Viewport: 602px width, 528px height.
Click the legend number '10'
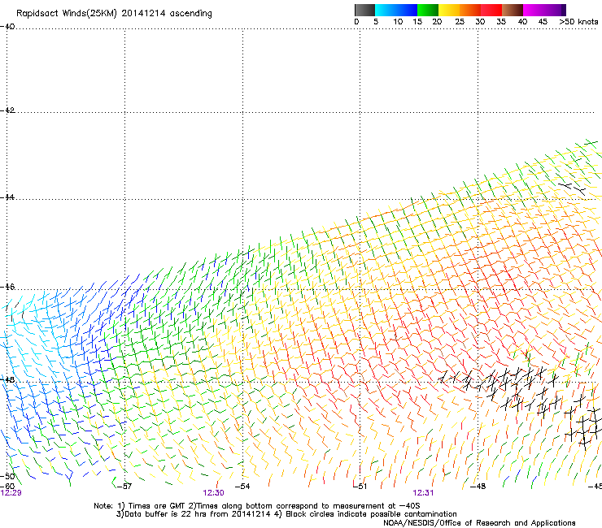point(398,22)
